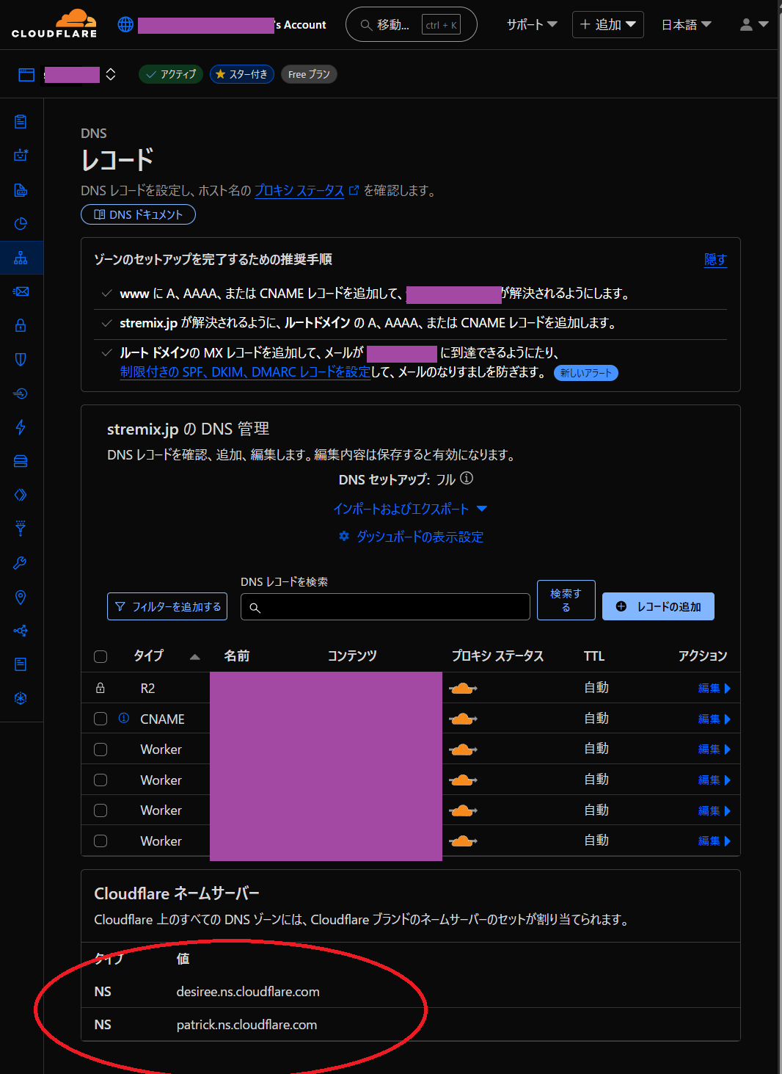
Task: Open the Access arrow-circle sidebar icon
Action: point(21,393)
